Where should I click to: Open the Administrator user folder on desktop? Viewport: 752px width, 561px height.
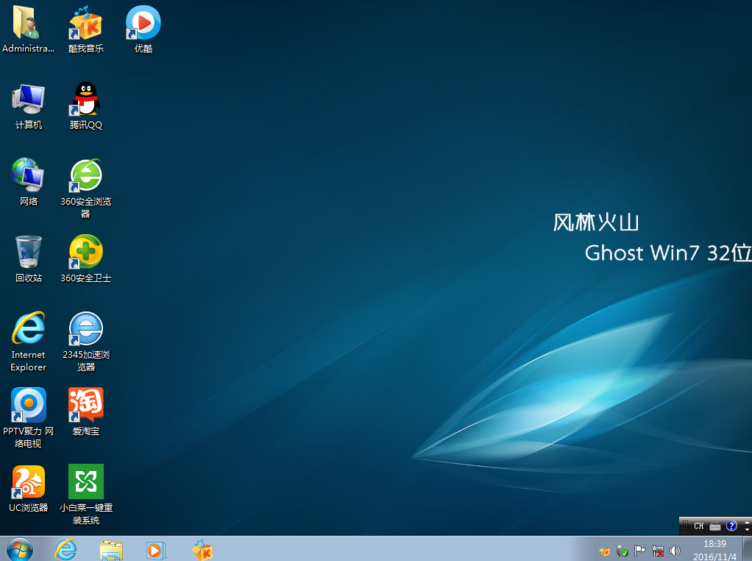click(28, 29)
